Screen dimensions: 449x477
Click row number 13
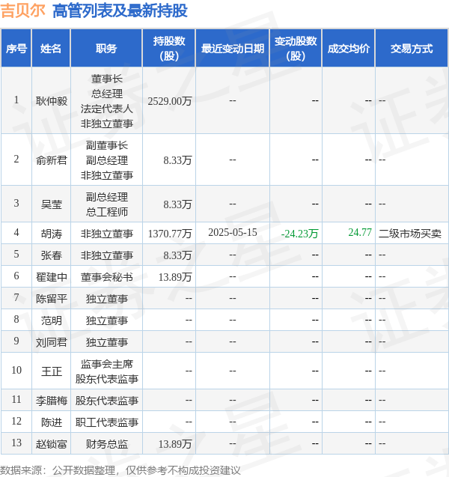point(16,443)
